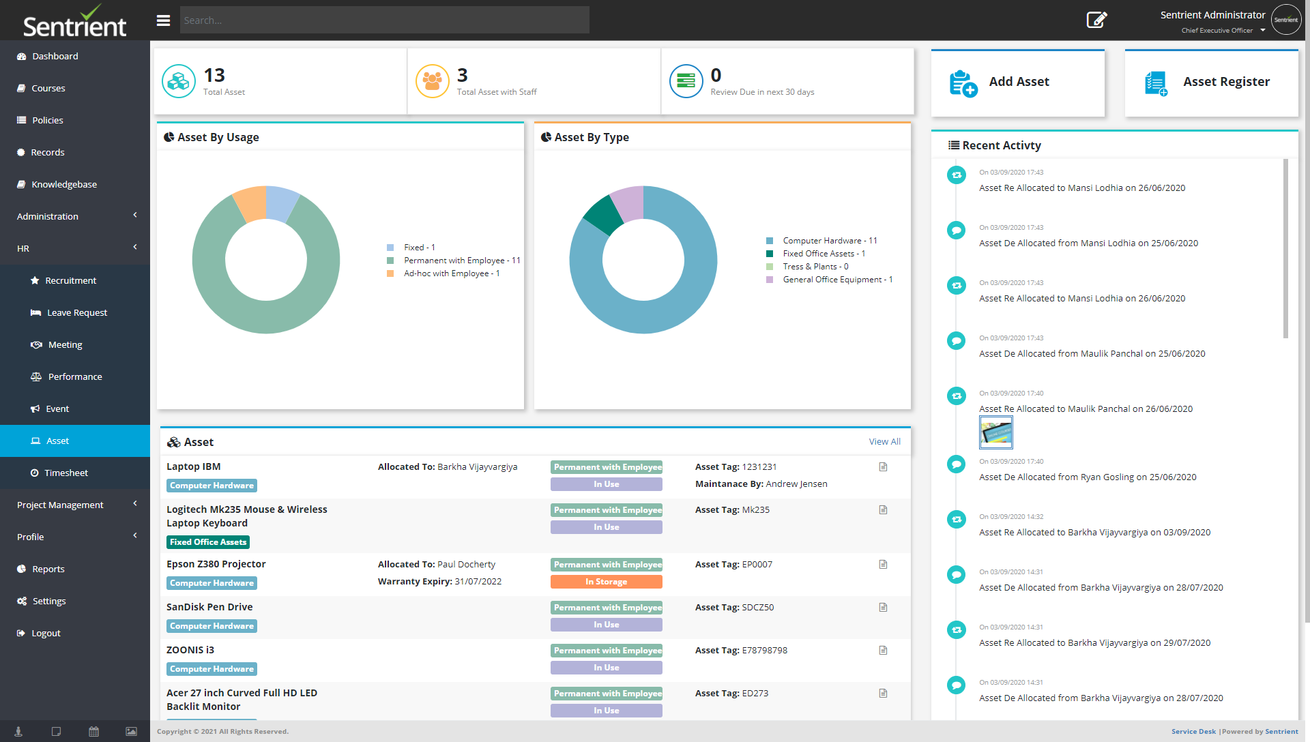Image resolution: width=1310 pixels, height=742 pixels.
Task: Toggle the hamburger menu beside the search bar
Action: click(163, 20)
